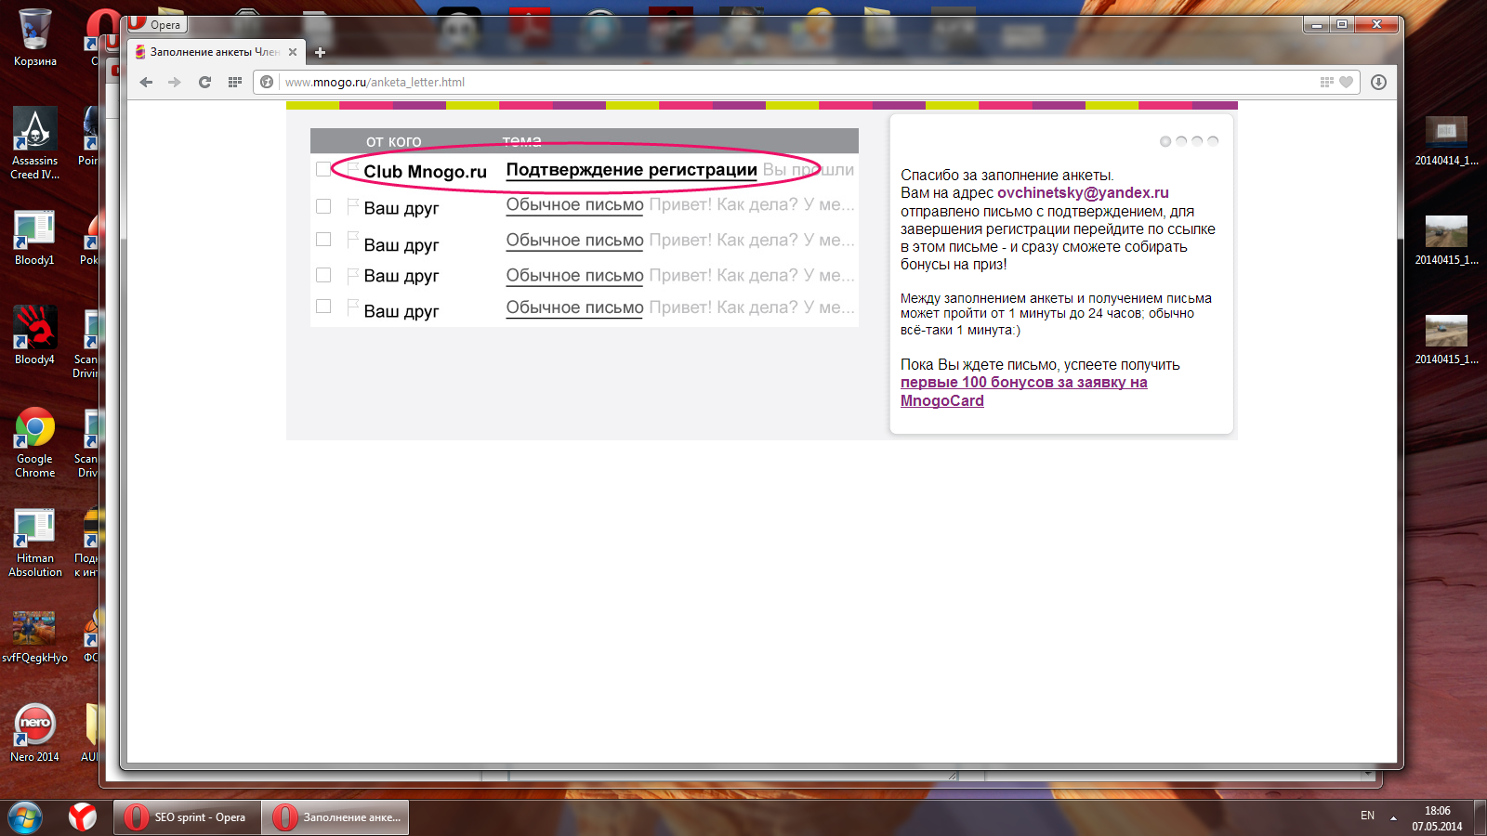Select the Заполнение анкеты tab
The width and height of the screenshot is (1487, 836).
[216, 52]
